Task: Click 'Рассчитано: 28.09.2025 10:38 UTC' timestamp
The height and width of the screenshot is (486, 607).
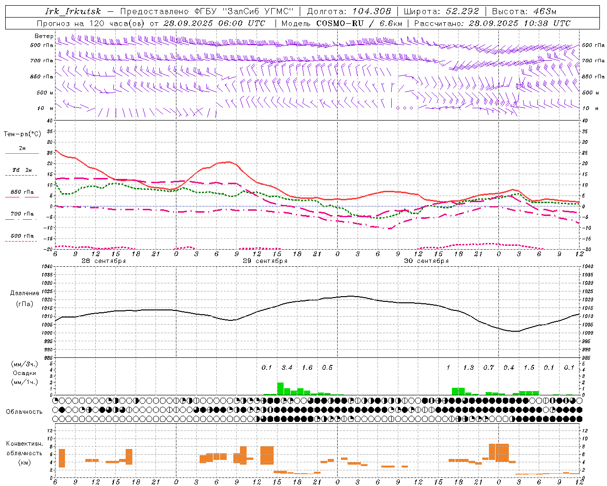Action: [x=492, y=23]
